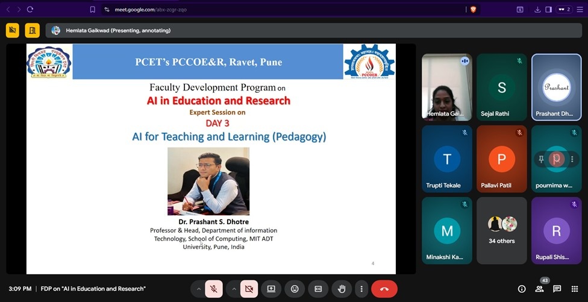Open the emoji reactions button
This screenshot has height=302, width=588.
[x=295, y=289]
